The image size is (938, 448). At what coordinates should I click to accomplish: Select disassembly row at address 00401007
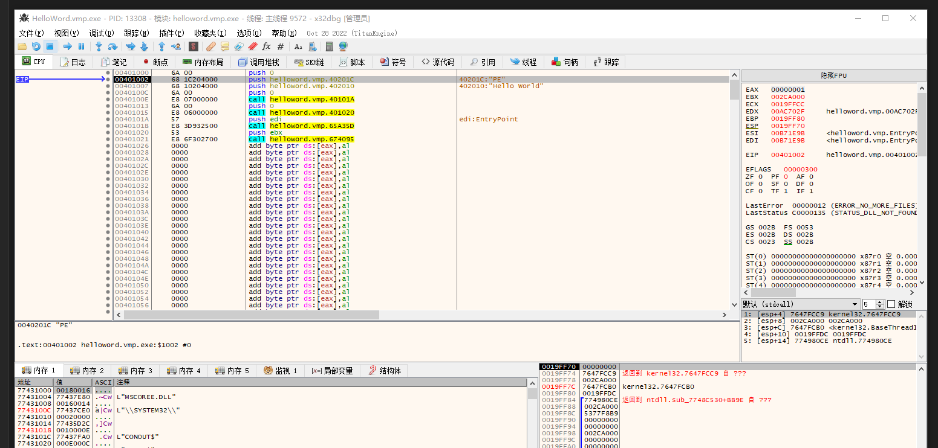(x=421, y=86)
